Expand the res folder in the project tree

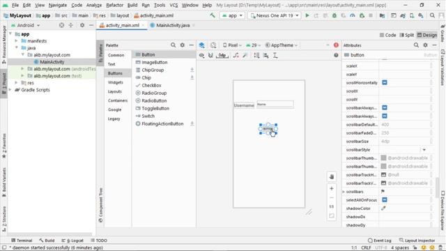(17, 83)
